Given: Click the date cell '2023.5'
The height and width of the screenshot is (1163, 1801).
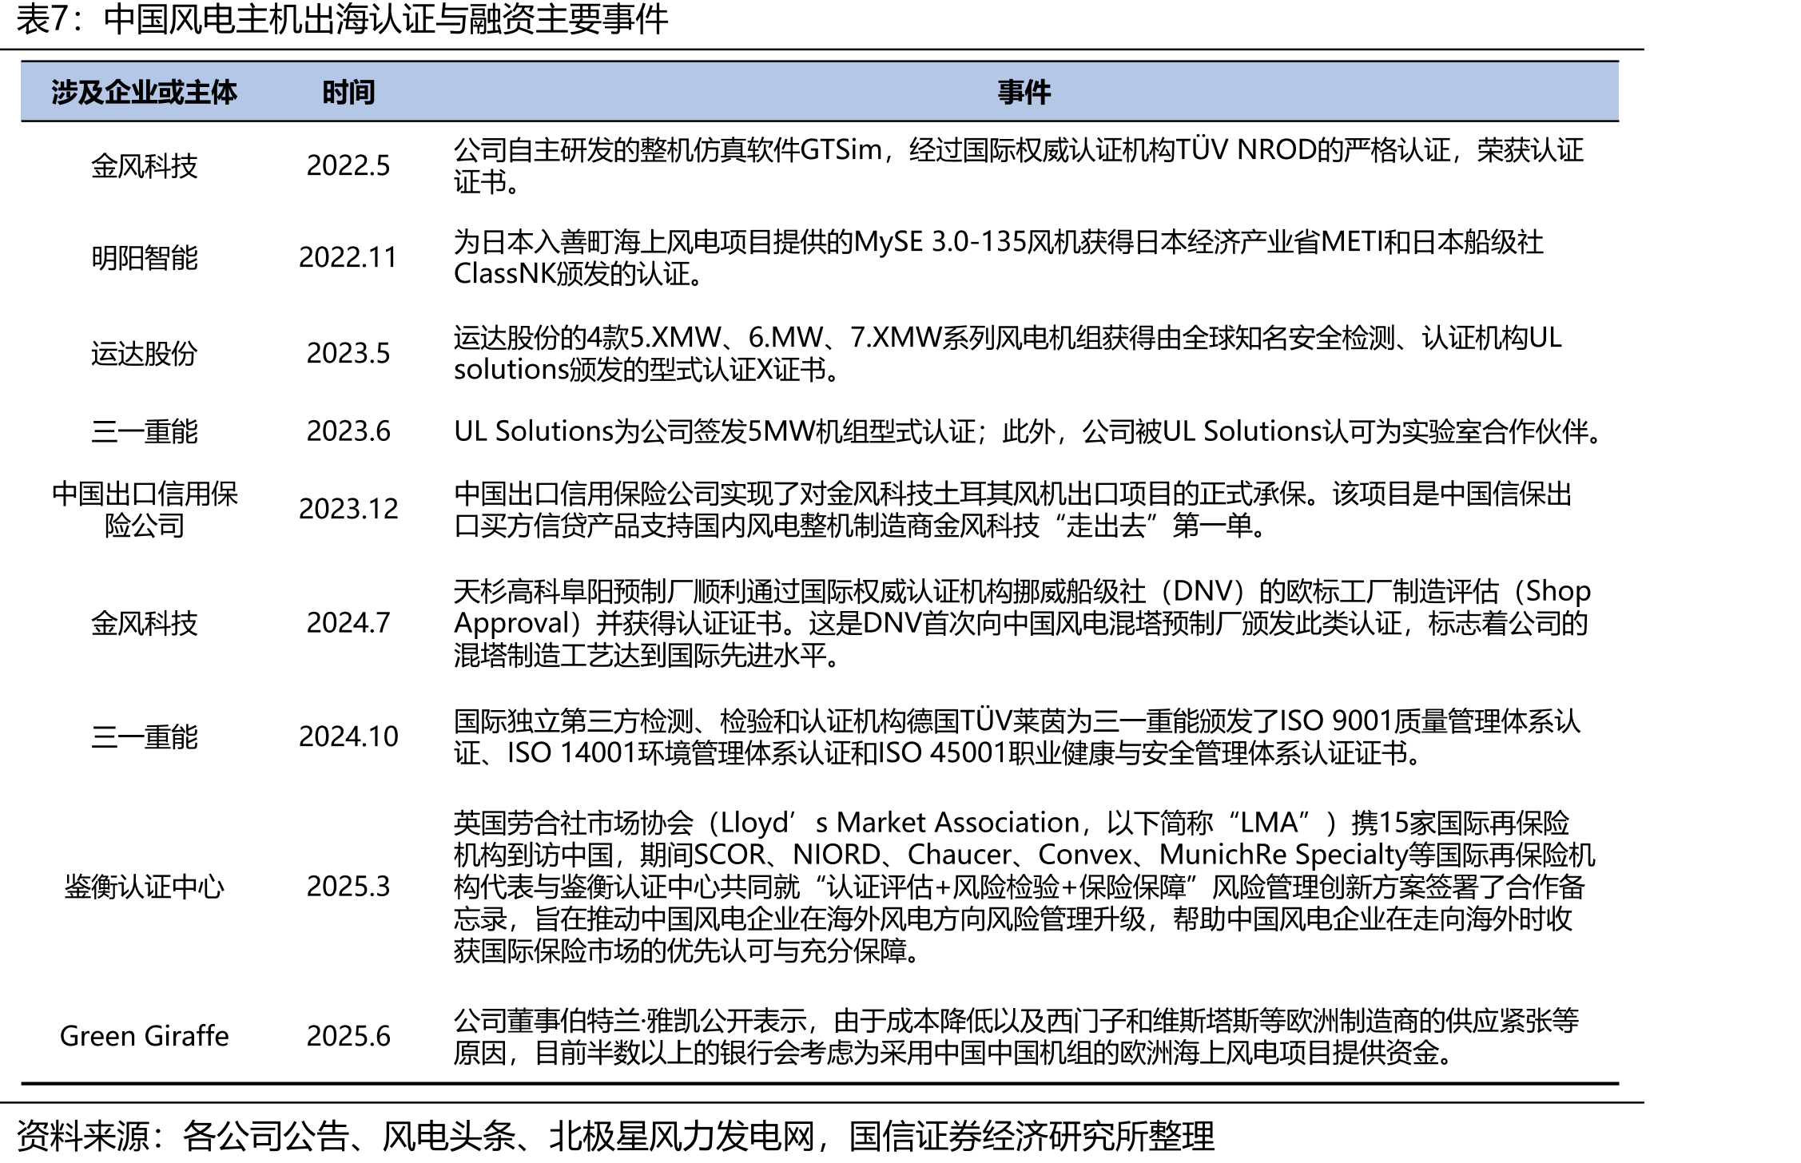Looking at the screenshot, I should pos(348,353).
